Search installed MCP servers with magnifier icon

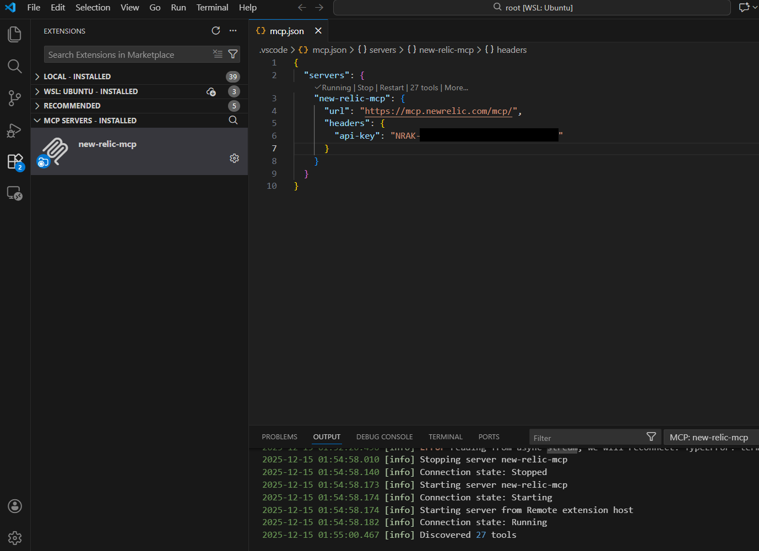coord(233,120)
